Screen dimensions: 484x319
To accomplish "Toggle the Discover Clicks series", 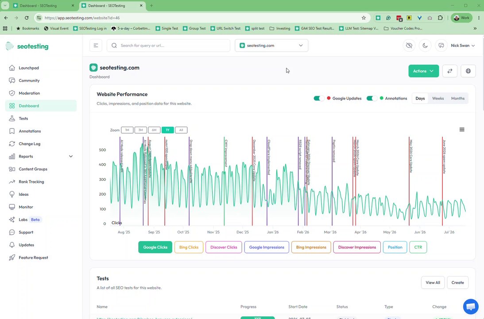I will tap(224, 247).
